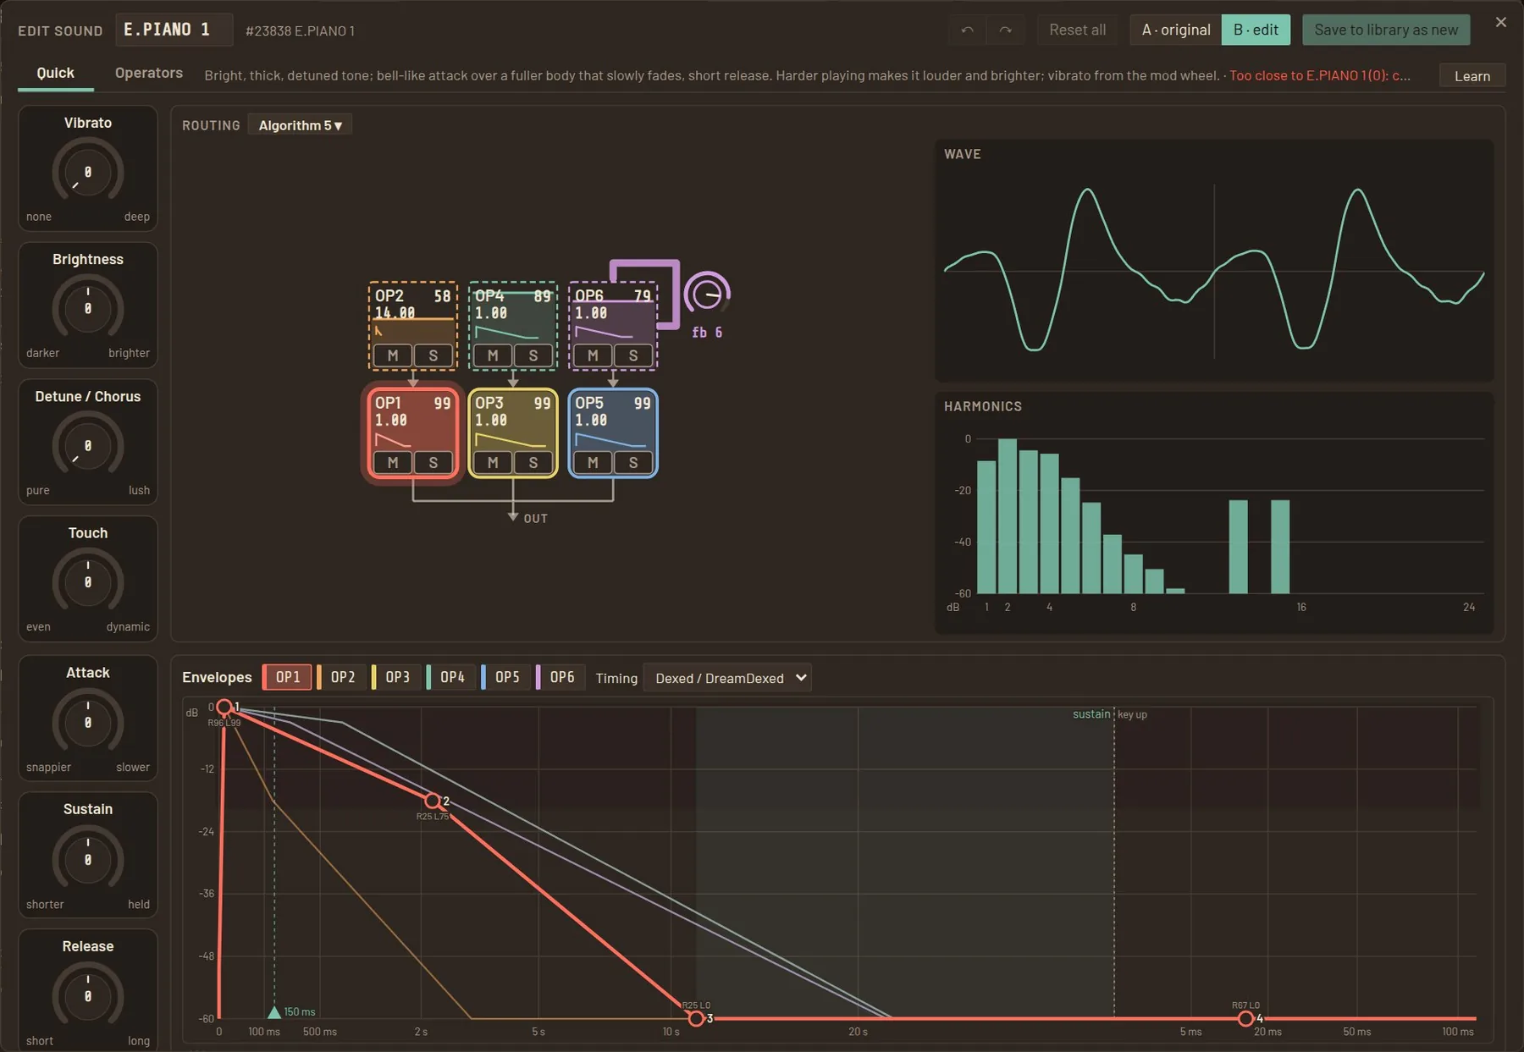Click the 'fb 6' feedback label
This screenshot has width=1524, height=1052.
[x=707, y=333]
